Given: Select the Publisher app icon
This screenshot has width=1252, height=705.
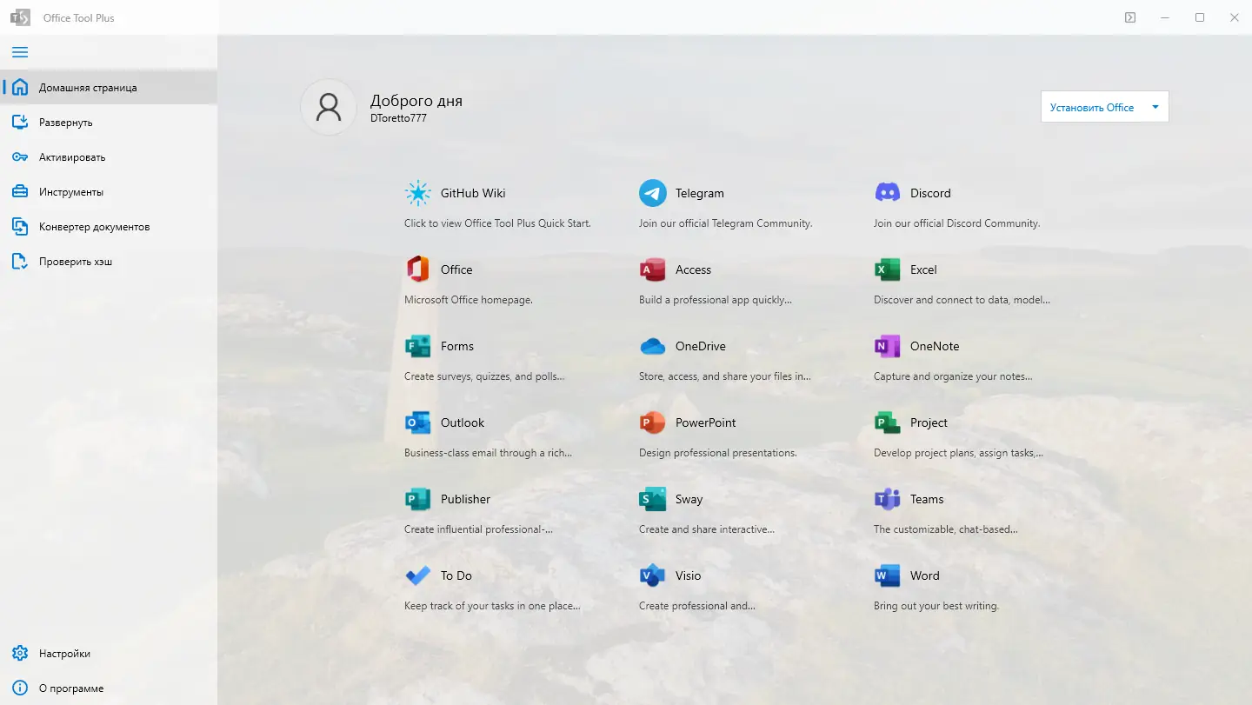Looking at the screenshot, I should point(418,499).
